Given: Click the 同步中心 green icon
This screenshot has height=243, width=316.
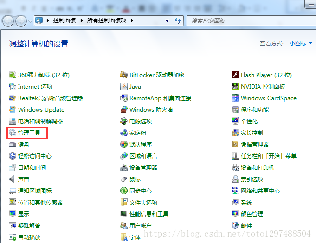Looking at the screenshot, I should point(124,191).
